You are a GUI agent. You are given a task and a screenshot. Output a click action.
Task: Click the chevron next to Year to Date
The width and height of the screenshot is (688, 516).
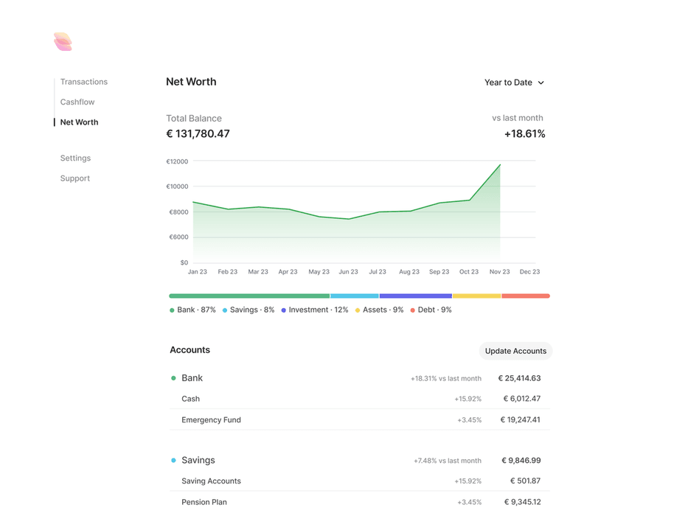tap(541, 83)
